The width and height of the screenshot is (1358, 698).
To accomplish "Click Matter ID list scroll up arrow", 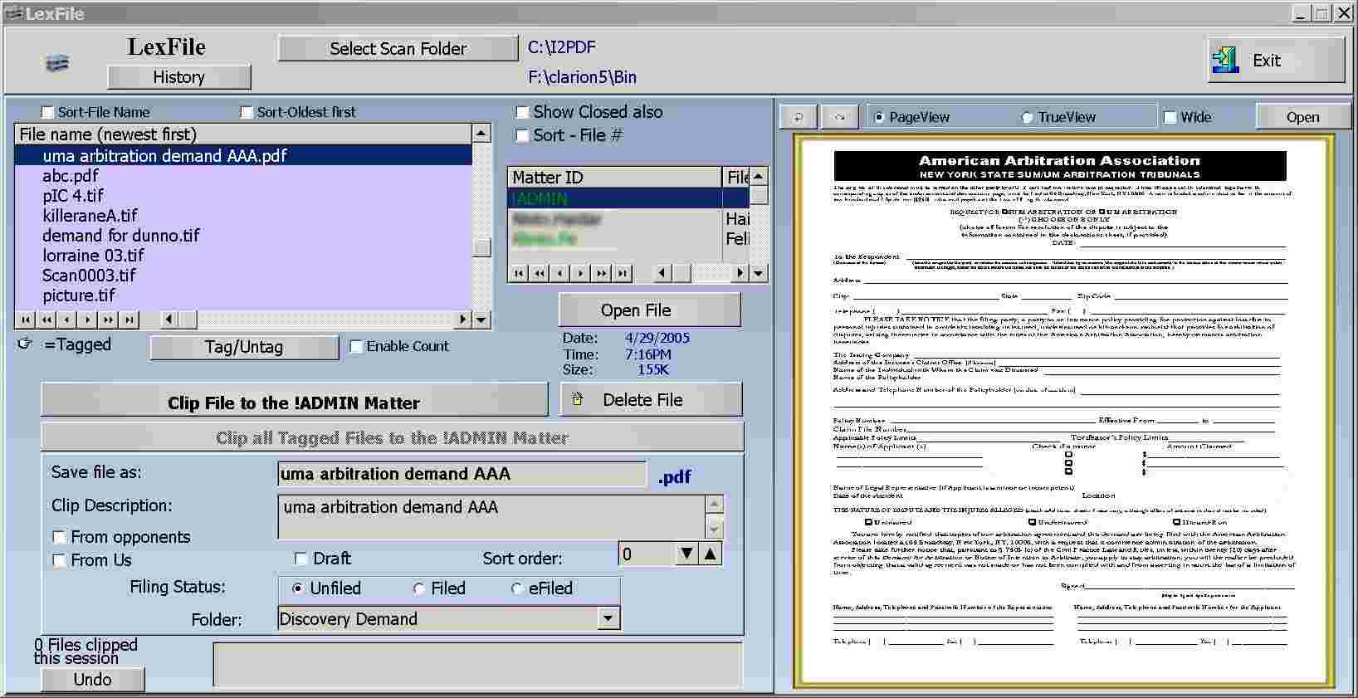I will coord(759,176).
